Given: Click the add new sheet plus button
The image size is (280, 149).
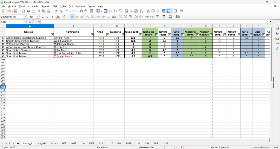Looking at the screenshot, I should (18, 143).
